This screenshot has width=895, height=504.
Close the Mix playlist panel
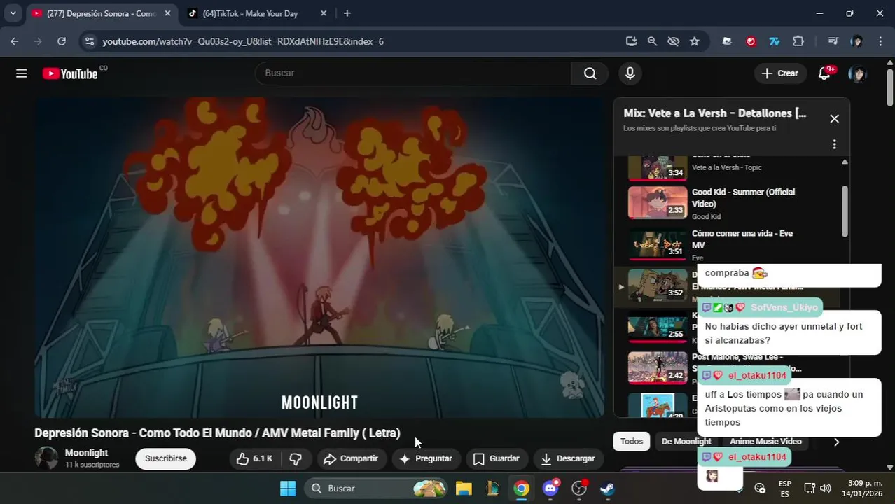[834, 119]
